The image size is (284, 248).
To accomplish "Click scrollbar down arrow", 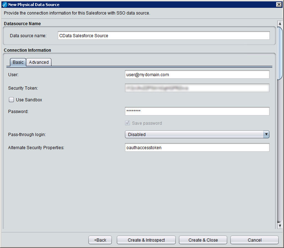I will tap(280, 225).
